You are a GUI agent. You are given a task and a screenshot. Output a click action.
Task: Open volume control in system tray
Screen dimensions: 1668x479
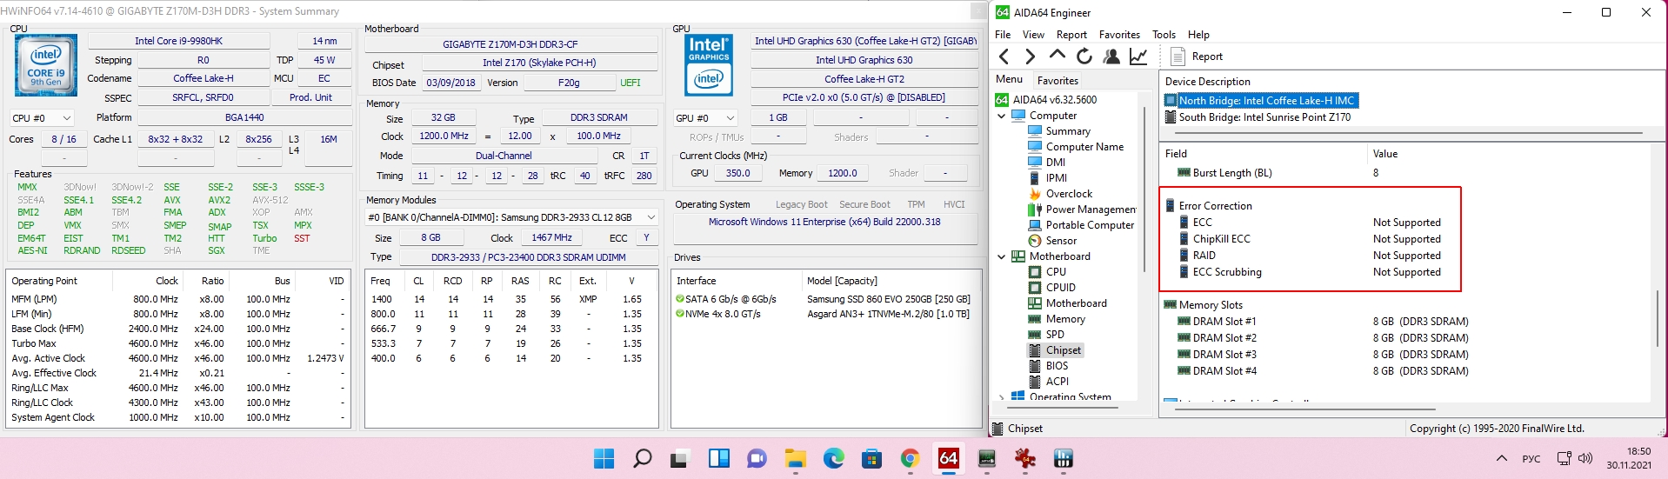(x=1585, y=458)
